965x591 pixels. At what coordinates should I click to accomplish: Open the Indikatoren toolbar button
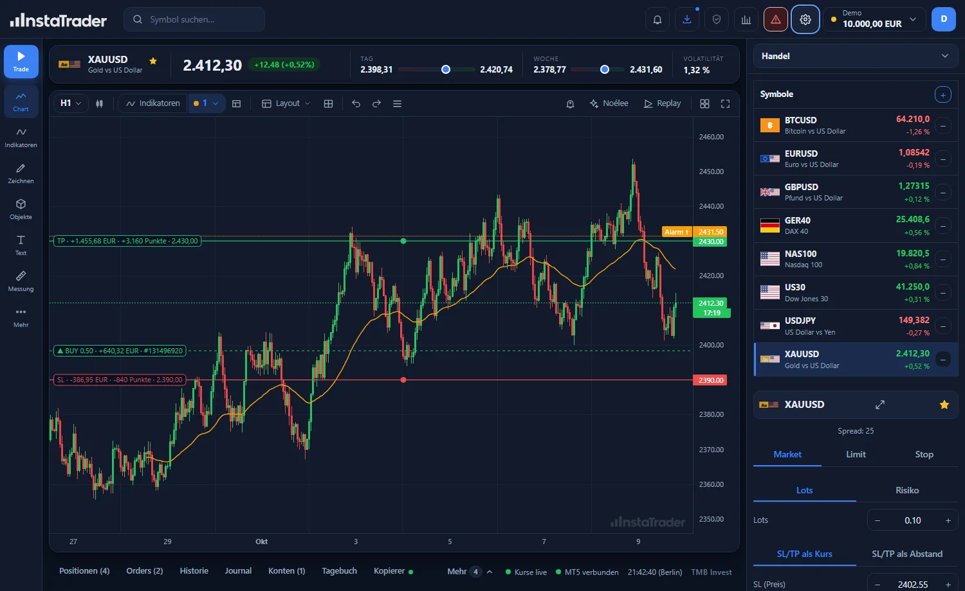(153, 103)
